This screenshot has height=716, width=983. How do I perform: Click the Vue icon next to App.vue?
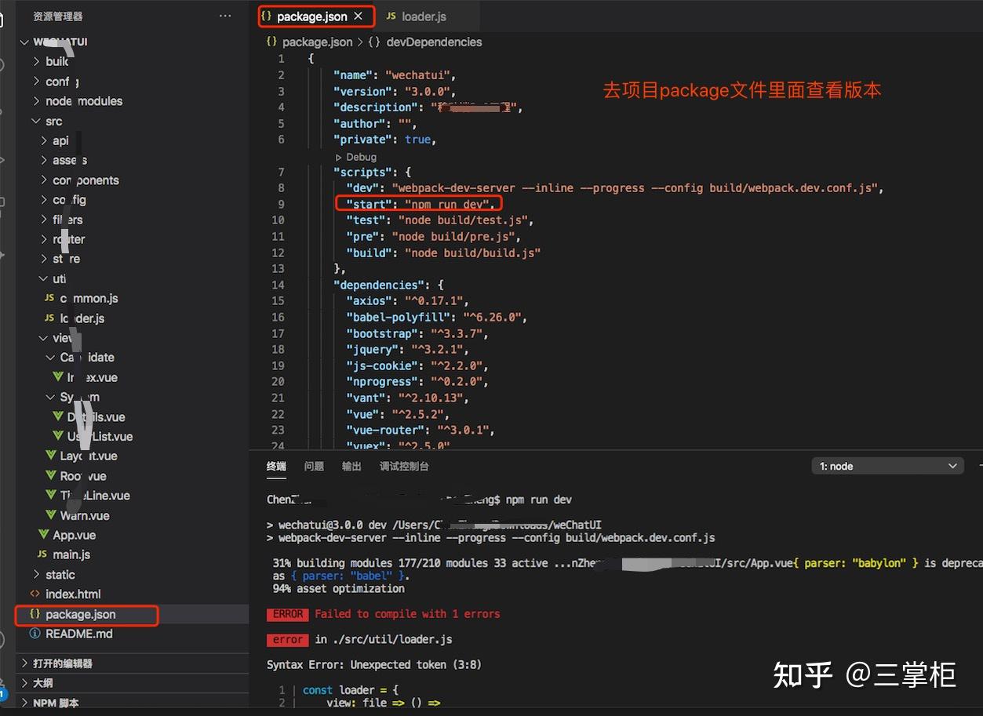[x=46, y=535]
